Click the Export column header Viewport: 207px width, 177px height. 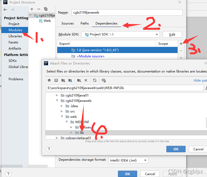click(64, 44)
